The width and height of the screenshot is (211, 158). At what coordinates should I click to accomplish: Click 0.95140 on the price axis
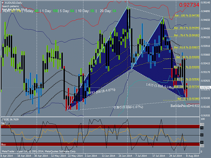click(x=206, y=3)
